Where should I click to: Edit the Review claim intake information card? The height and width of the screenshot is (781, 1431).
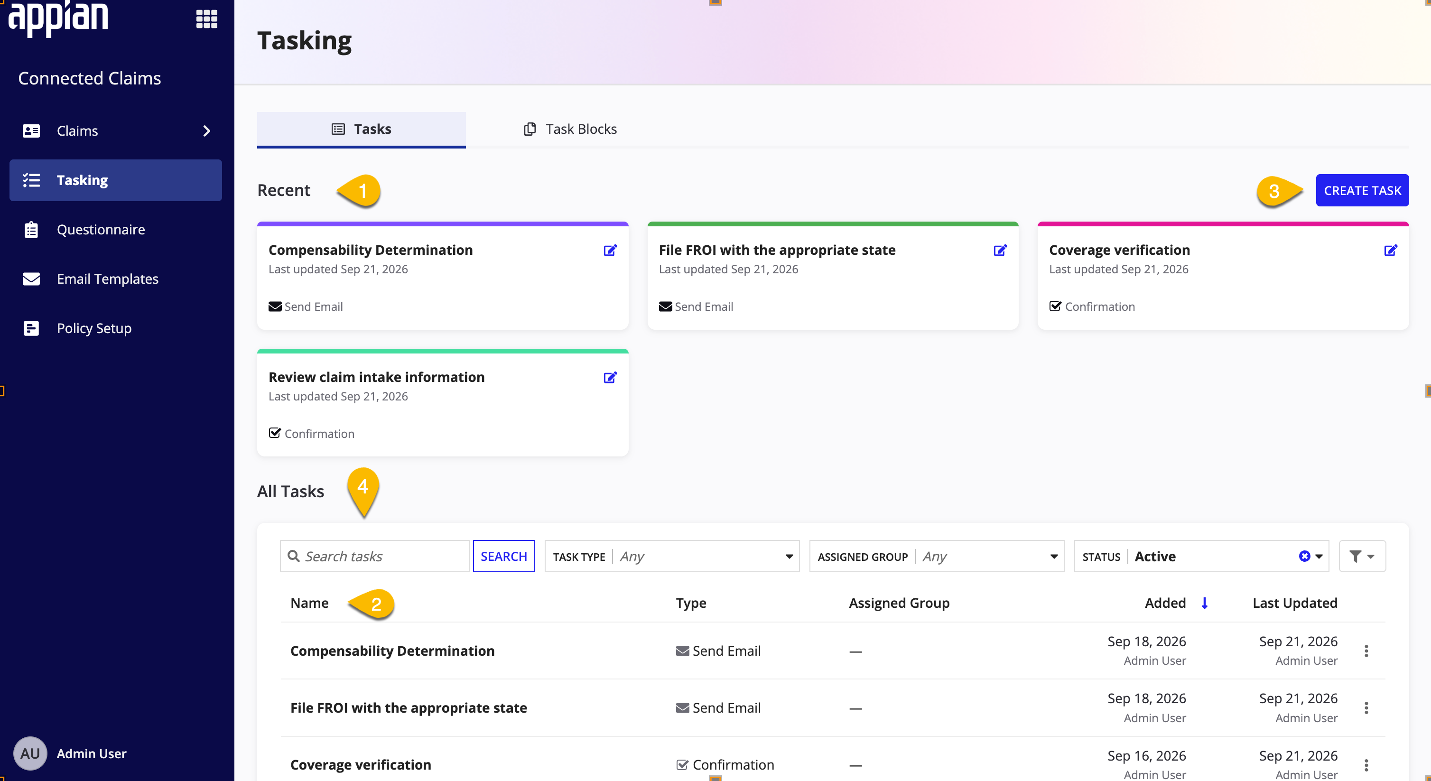[x=610, y=377]
